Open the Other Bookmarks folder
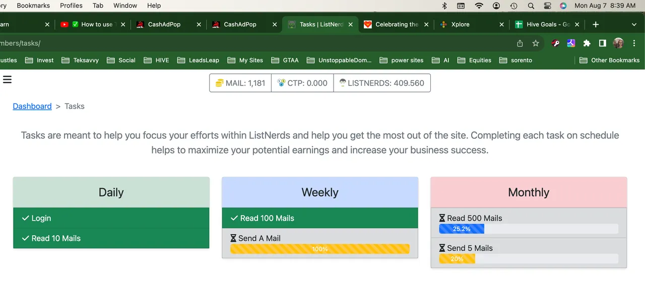Image resolution: width=645 pixels, height=291 pixels. [x=609, y=60]
